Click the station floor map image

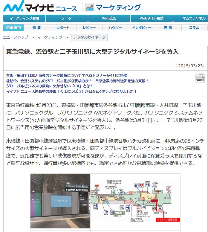point(135,201)
